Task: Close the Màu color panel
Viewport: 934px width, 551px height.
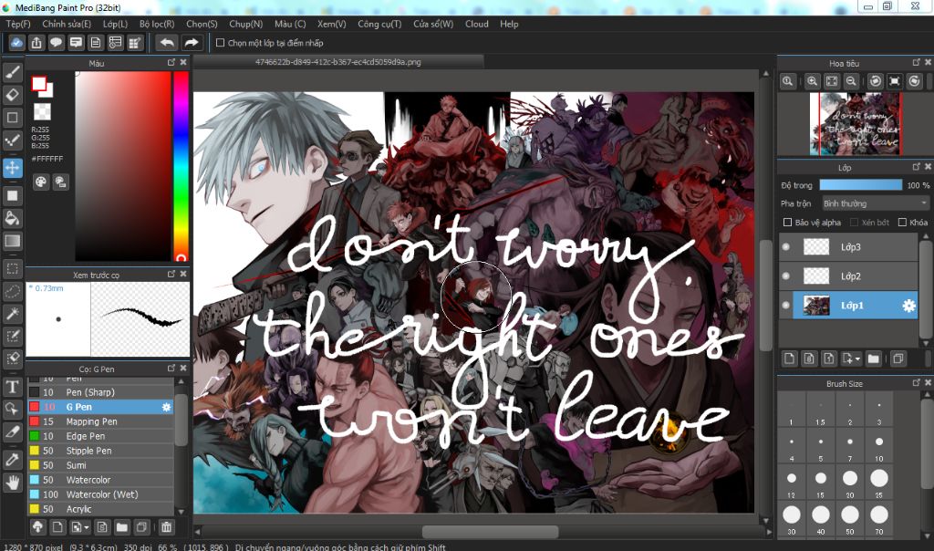Action: click(x=183, y=63)
